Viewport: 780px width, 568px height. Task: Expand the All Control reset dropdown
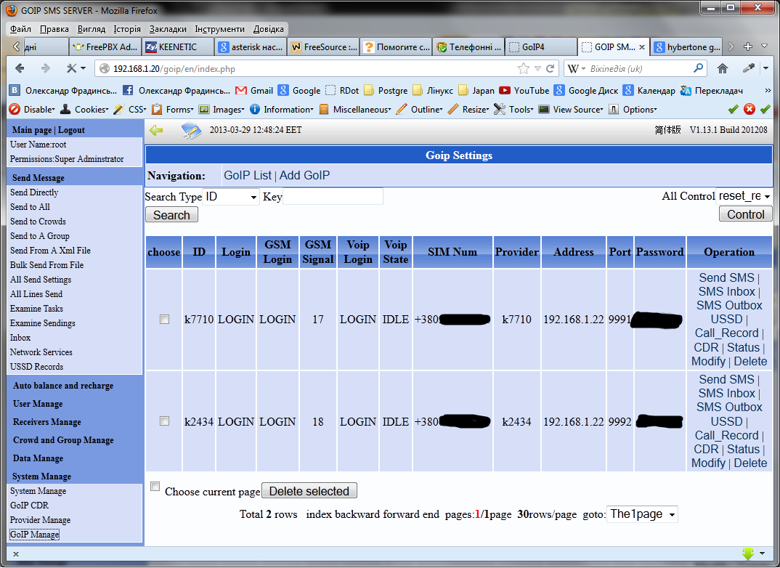pyautogui.click(x=744, y=196)
